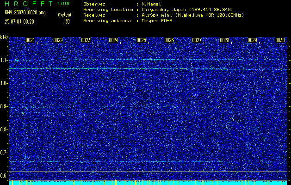Click time marker 0026

point(169,40)
